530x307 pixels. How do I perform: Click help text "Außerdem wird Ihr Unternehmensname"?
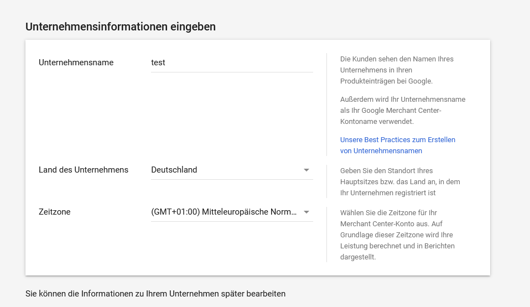[403, 100]
